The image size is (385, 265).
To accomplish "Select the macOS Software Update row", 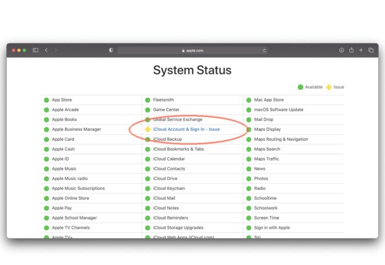I will 294,110.
